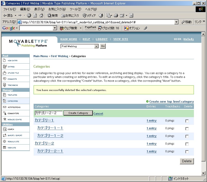Open the カテゴリー2－1 category link
The height and width of the screenshot is (182, 207).
[x=50, y=151]
